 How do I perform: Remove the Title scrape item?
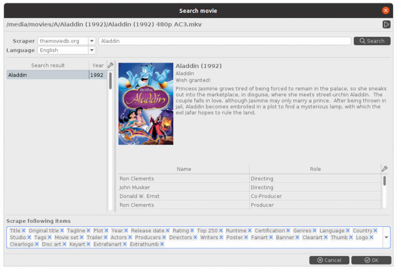click(x=23, y=230)
